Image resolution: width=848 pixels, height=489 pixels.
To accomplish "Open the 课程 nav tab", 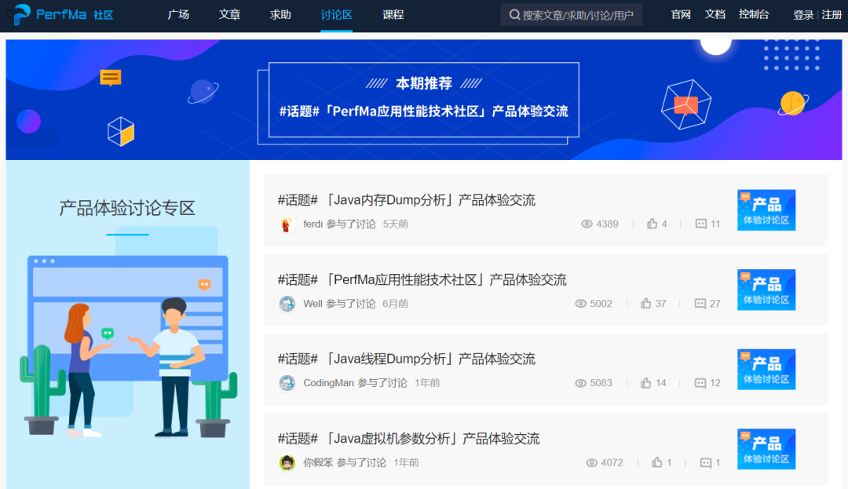I will coord(393,15).
